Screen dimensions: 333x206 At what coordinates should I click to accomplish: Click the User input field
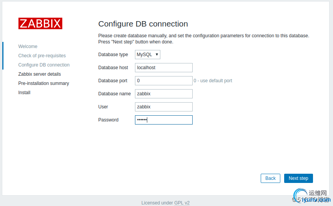tap(164, 107)
